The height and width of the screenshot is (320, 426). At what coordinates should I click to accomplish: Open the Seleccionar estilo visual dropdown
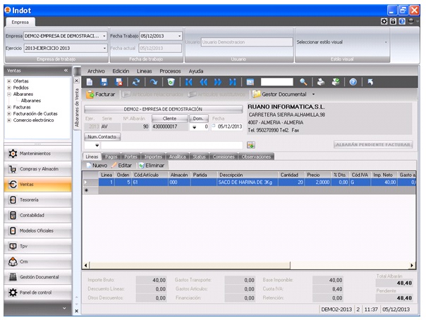(386, 42)
